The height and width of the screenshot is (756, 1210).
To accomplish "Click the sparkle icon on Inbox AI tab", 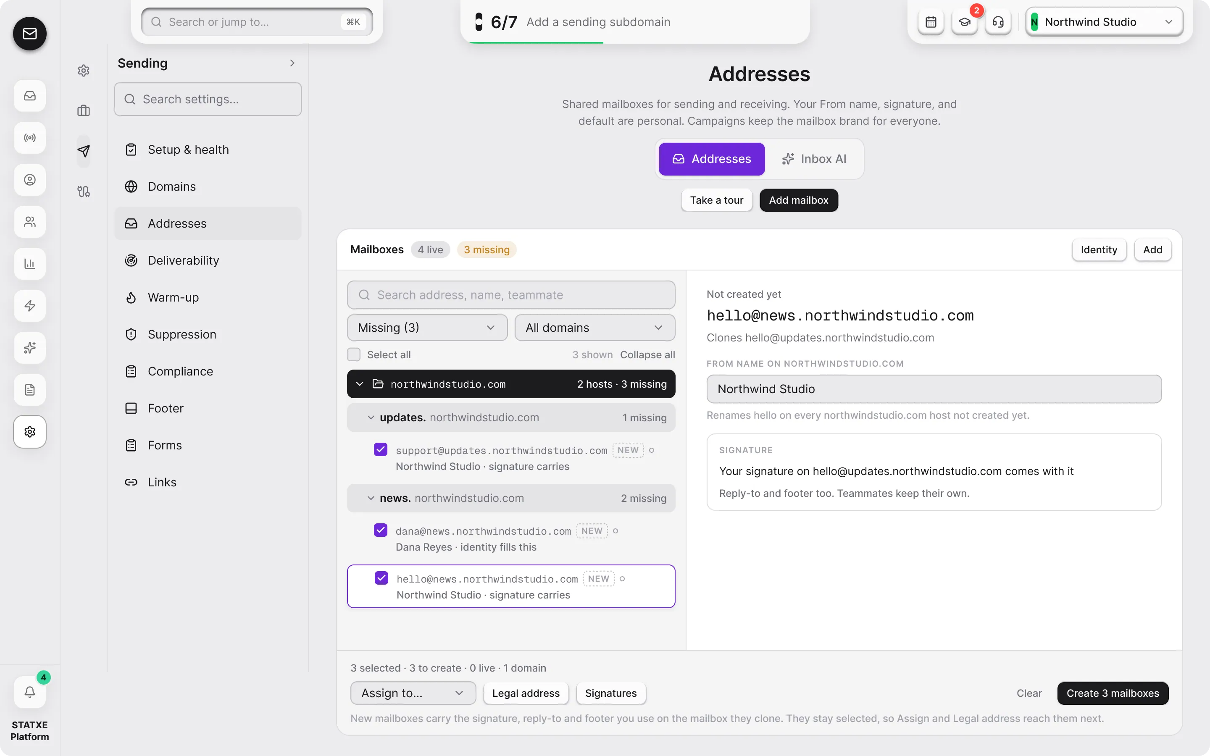I will pos(788,159).
